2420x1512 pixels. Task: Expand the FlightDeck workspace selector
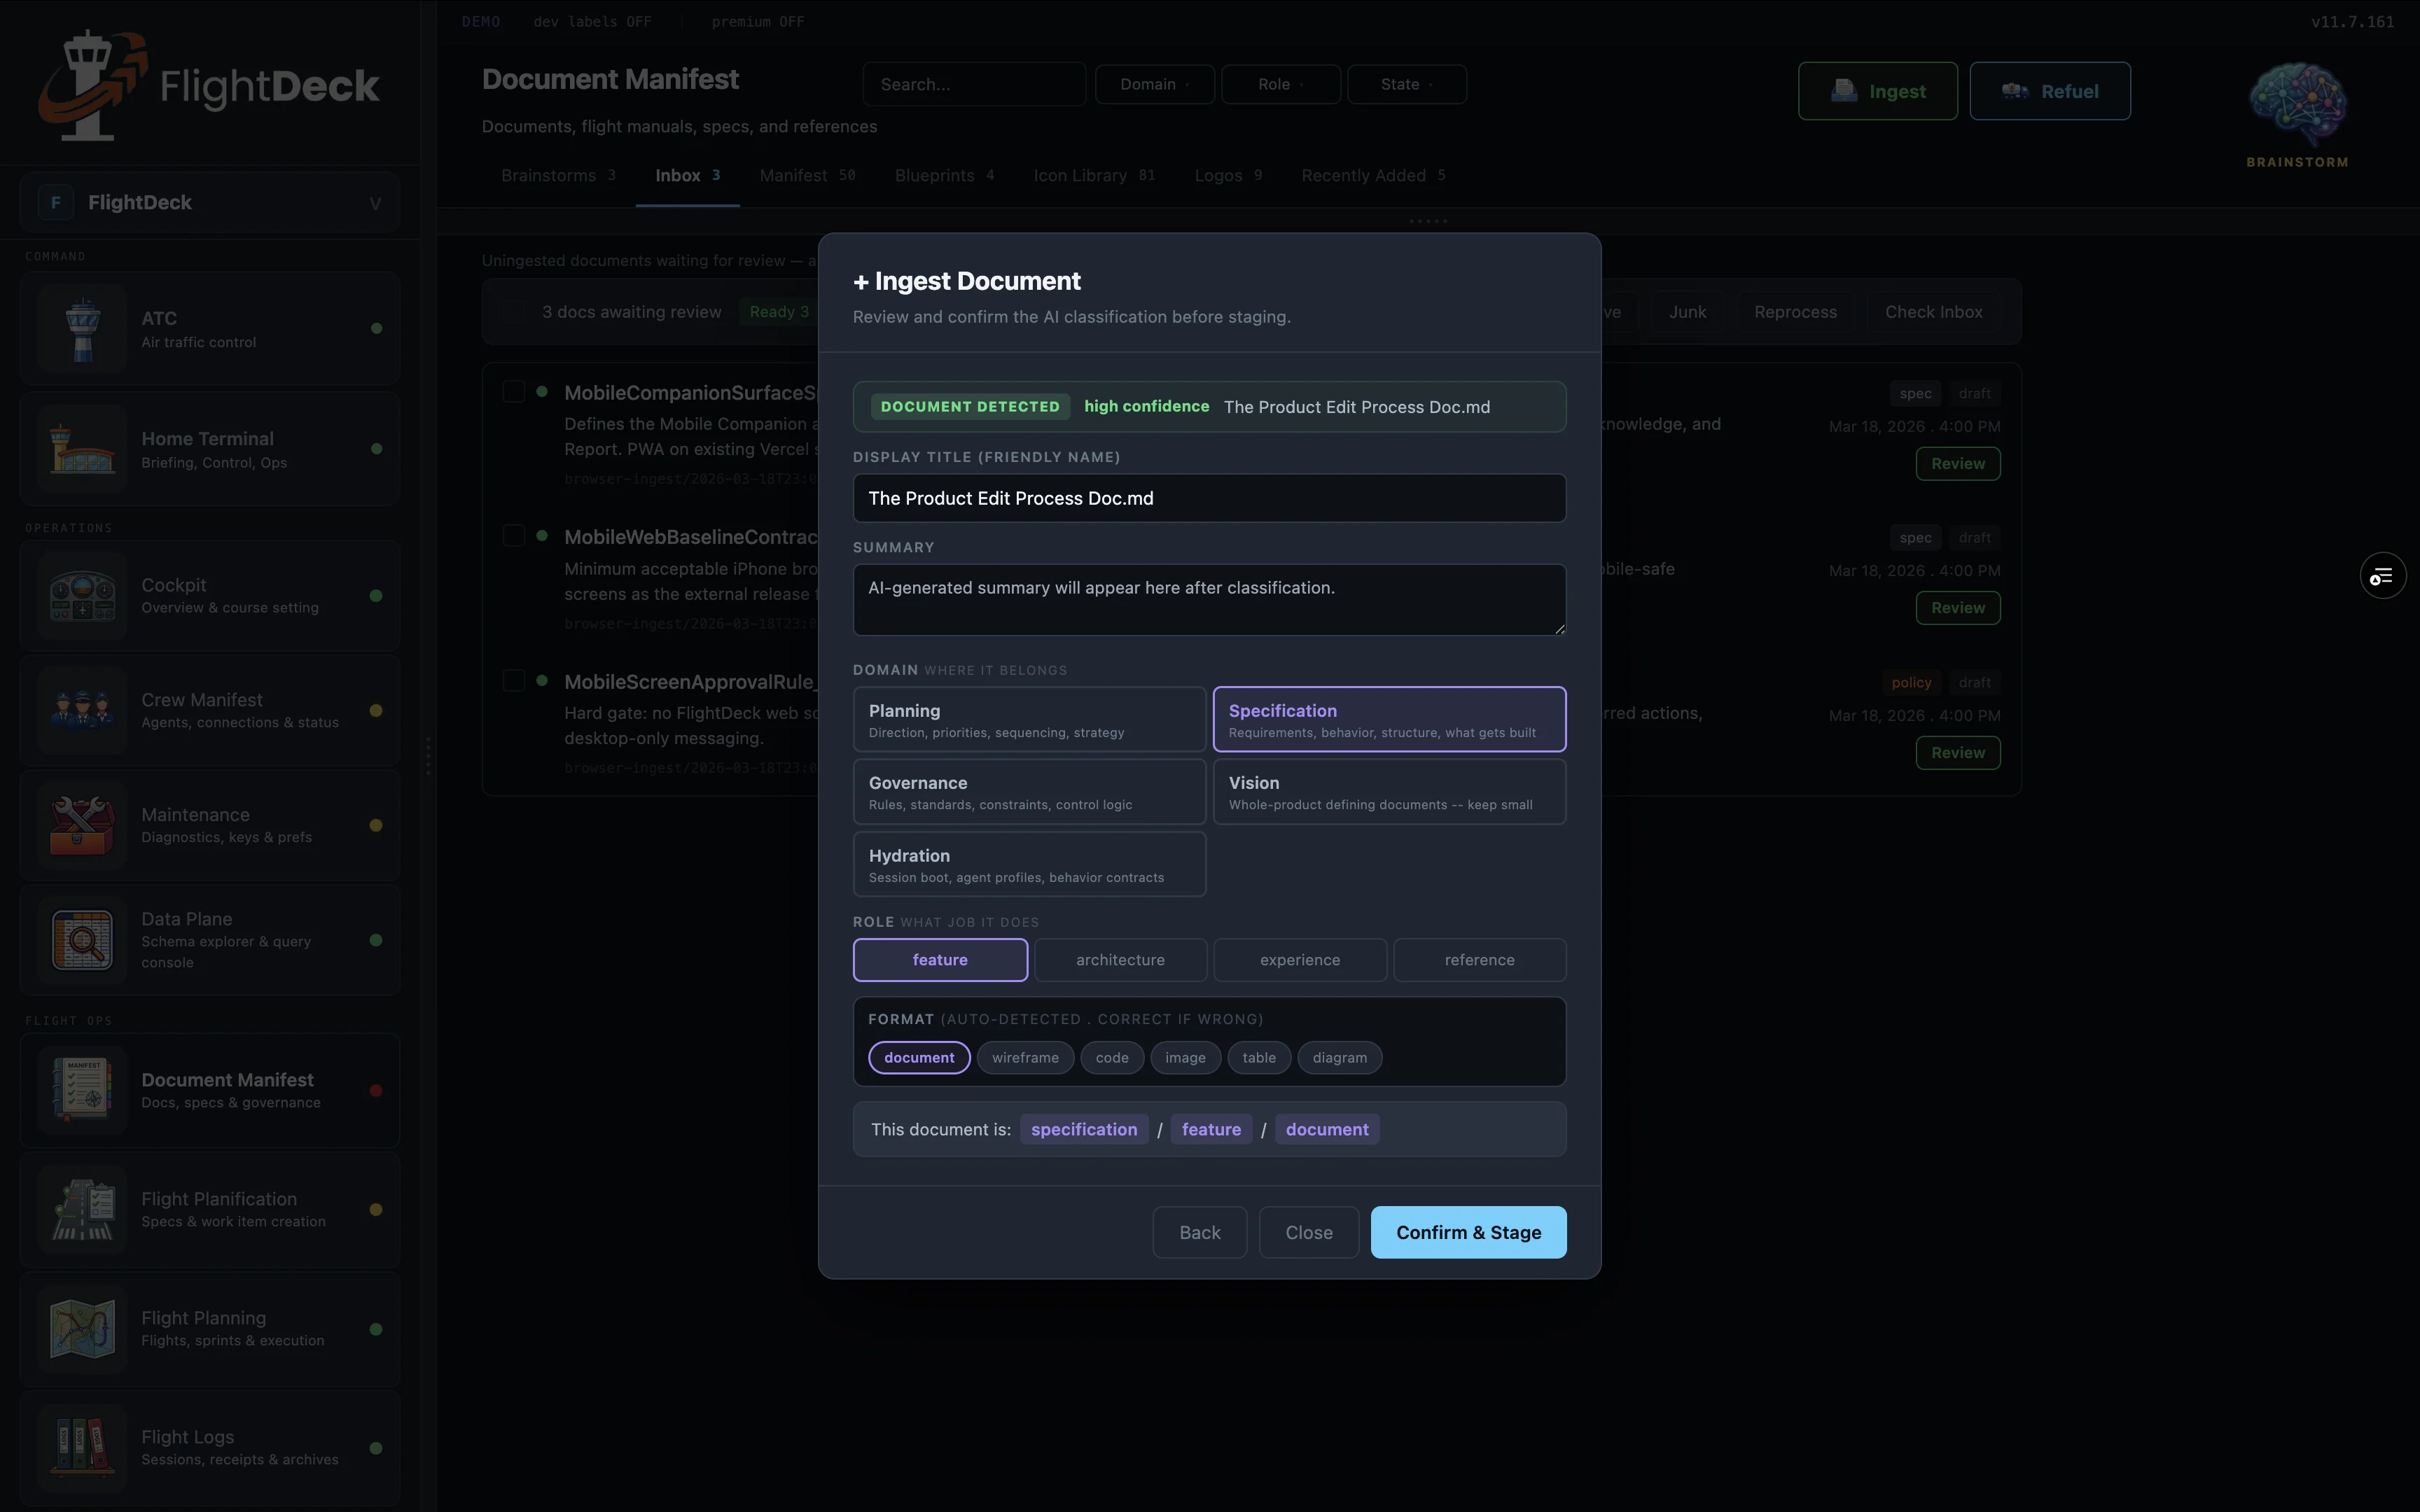coord(375,202)
